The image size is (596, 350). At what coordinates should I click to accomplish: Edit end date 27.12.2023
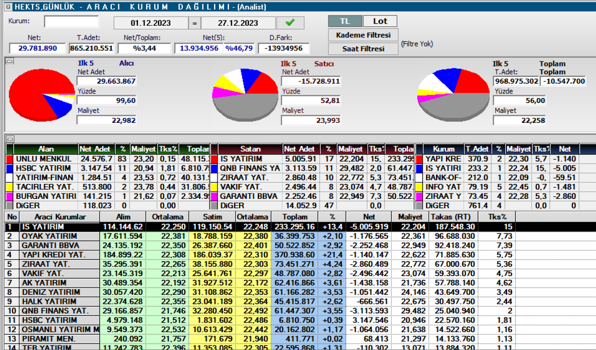tap(238, 23)
